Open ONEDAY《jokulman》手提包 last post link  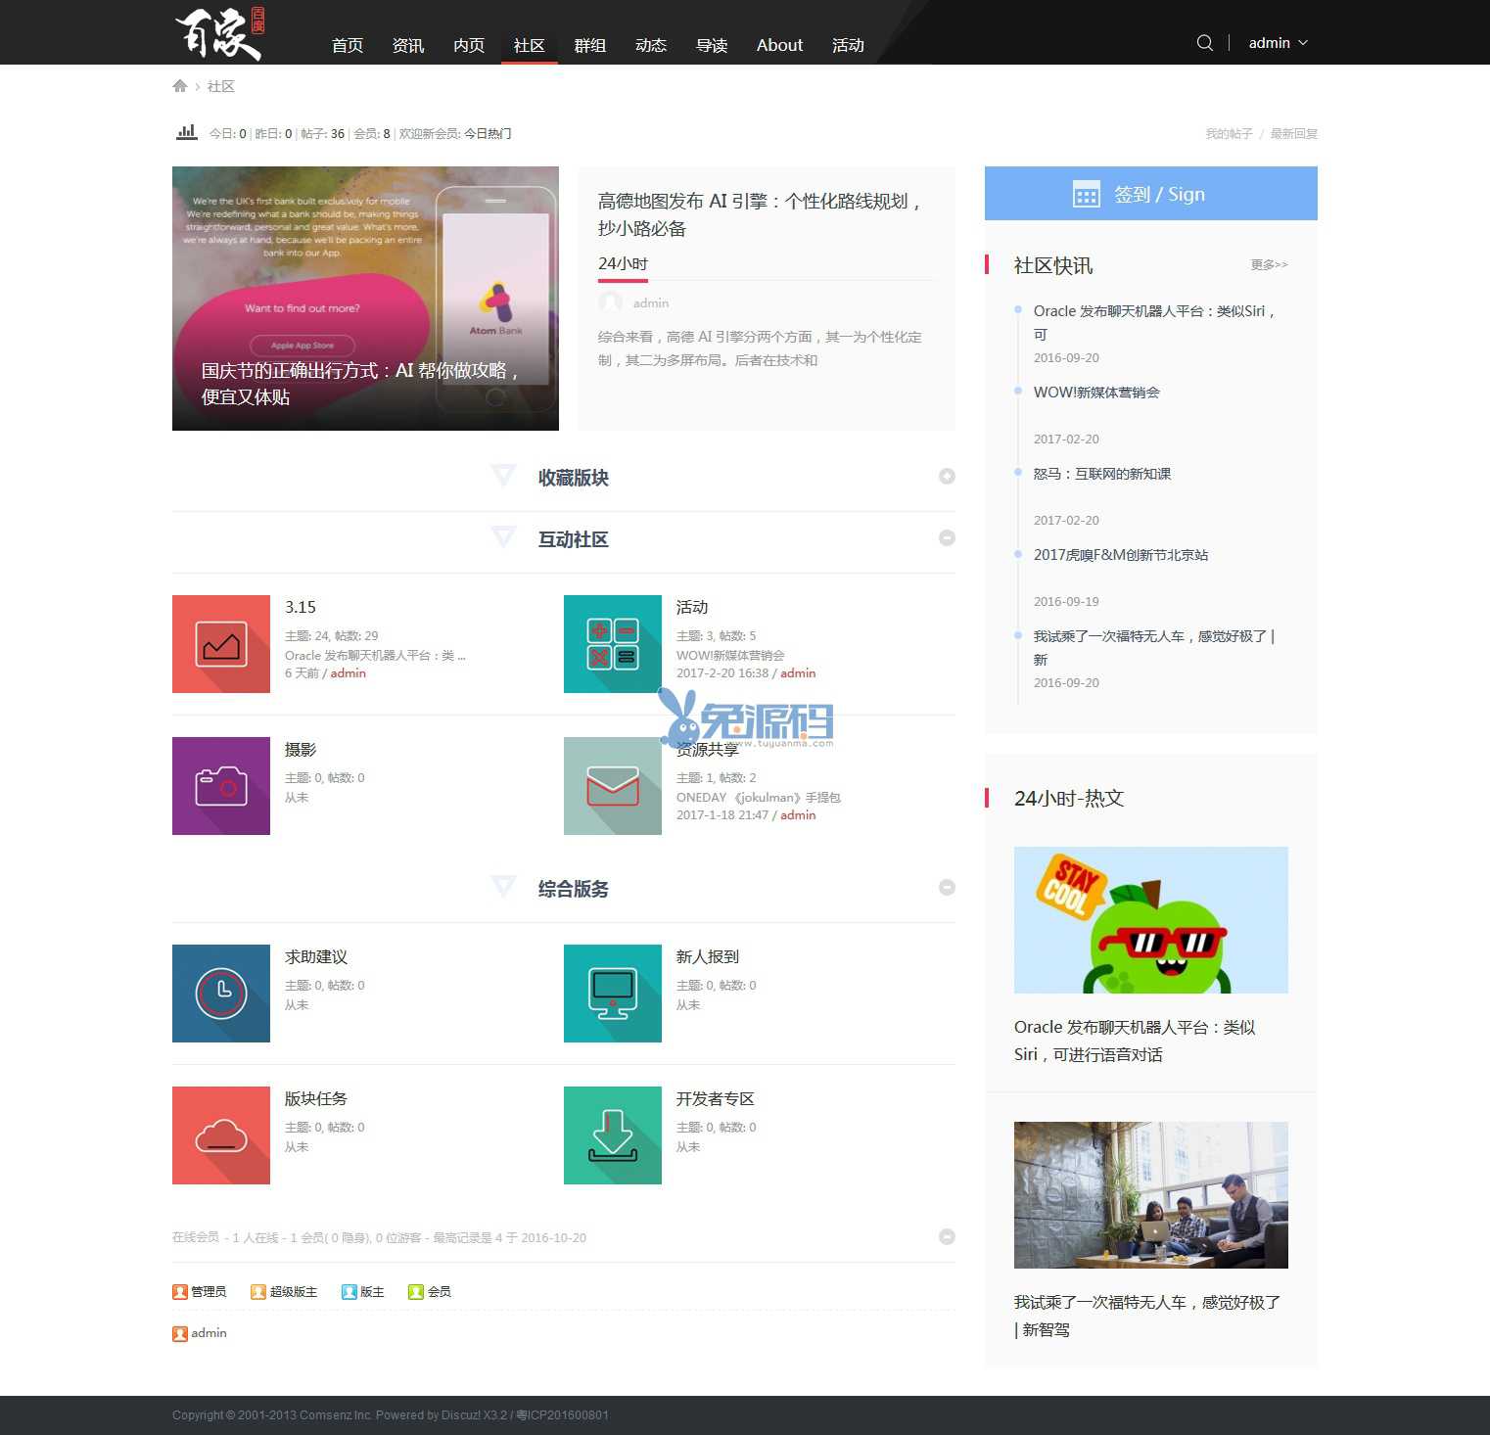pyautogui.click(x=759, y=798)
